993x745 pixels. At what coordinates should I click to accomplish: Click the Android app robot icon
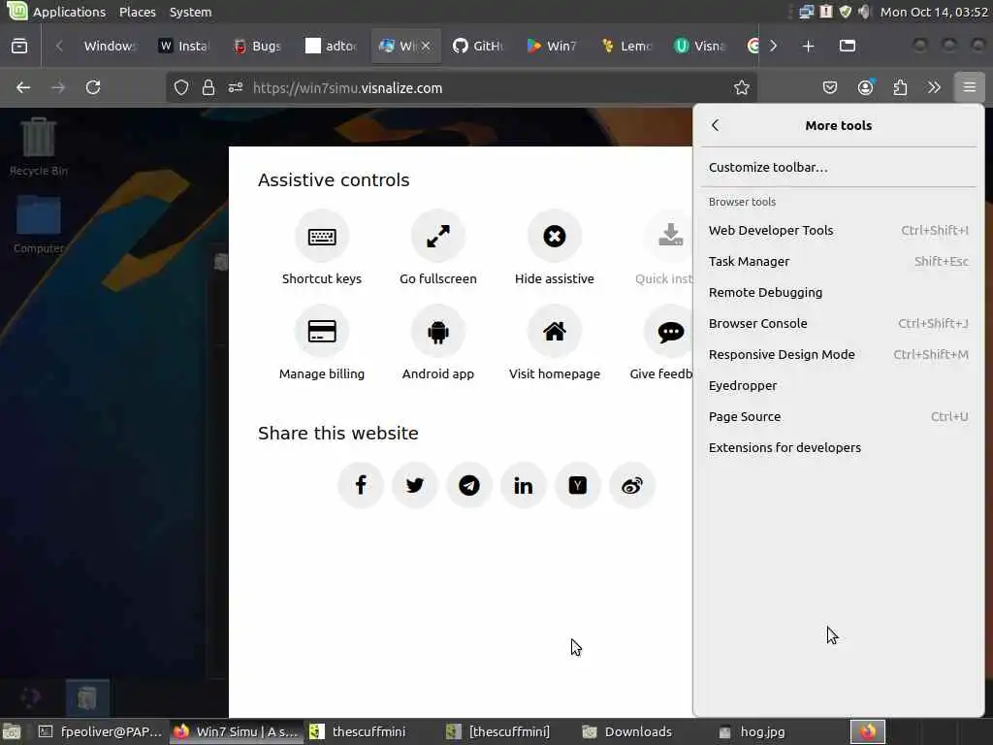(x=438, y=332)
